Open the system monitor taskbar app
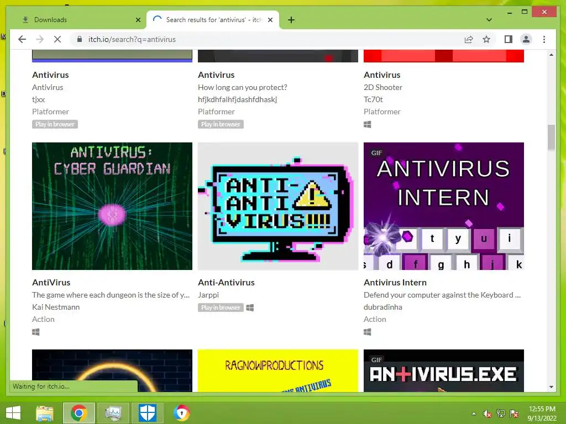Image resolution: width=566 pixels, height=424 pixels. click(x=113, y=413)
